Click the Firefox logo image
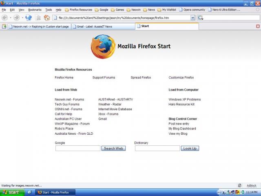Screen dimensions: 261x196 (103, 47)
